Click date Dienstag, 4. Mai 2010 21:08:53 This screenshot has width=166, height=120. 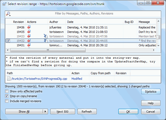tap(87, 32)
